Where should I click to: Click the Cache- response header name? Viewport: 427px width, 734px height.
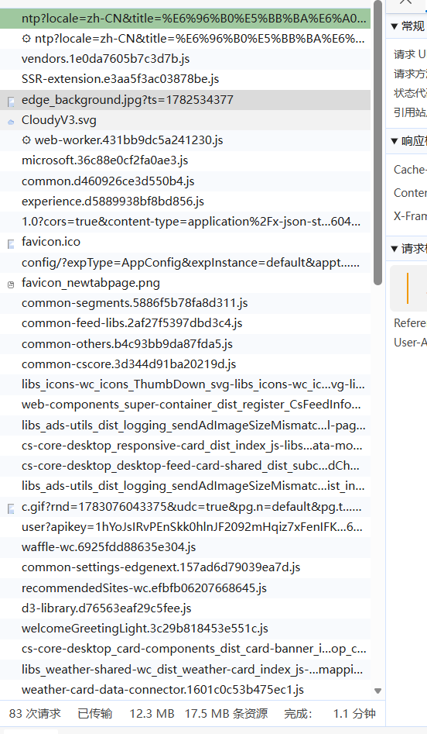coord(410,170)
